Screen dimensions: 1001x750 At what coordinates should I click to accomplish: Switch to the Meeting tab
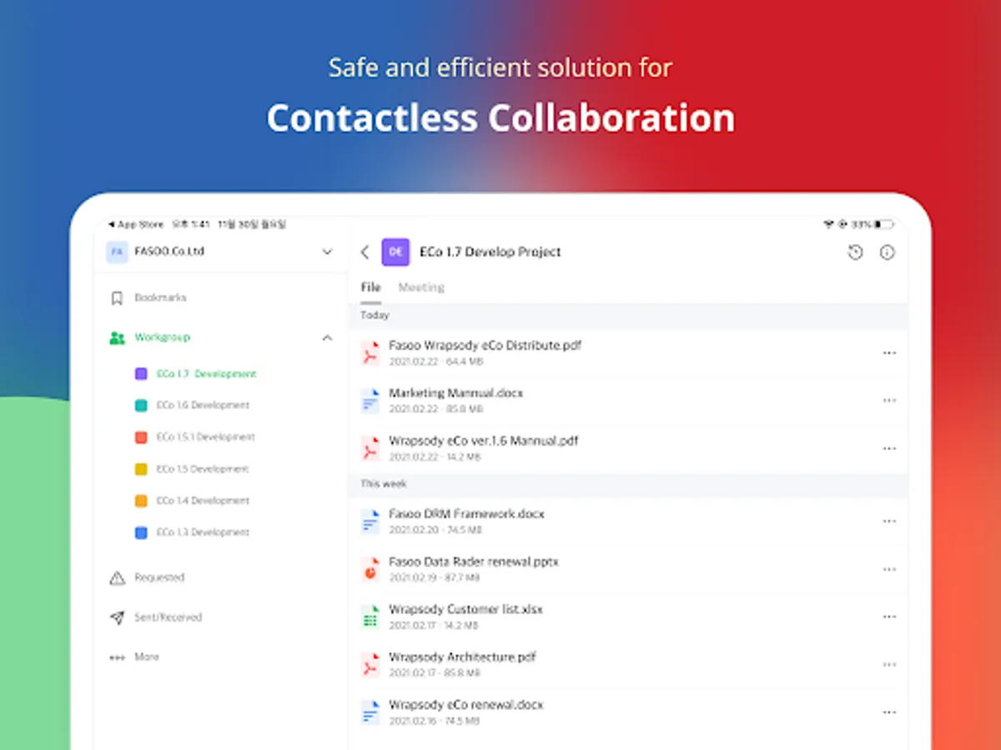421,287
